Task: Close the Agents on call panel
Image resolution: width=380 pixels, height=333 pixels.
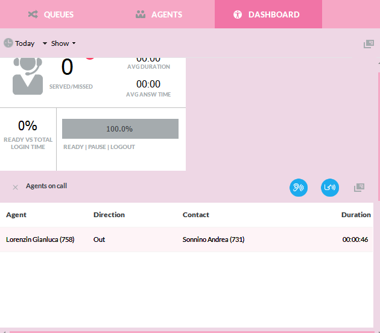Action: [15, 188]
